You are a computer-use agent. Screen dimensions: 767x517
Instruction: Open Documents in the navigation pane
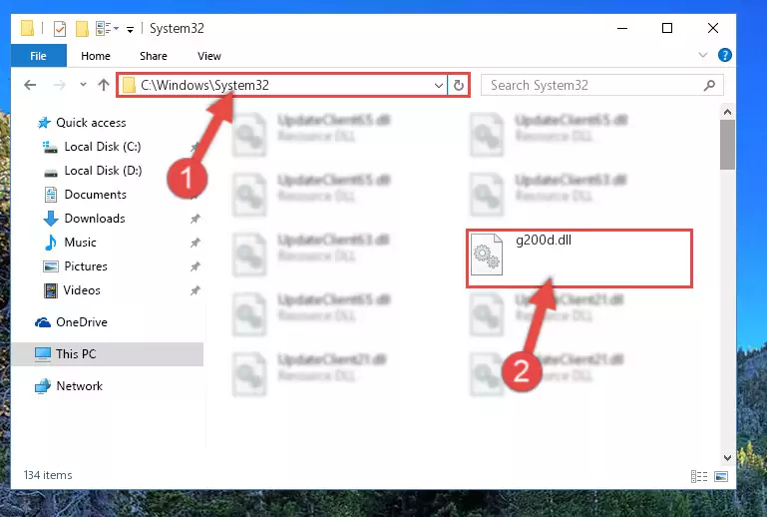click(96, 195)
